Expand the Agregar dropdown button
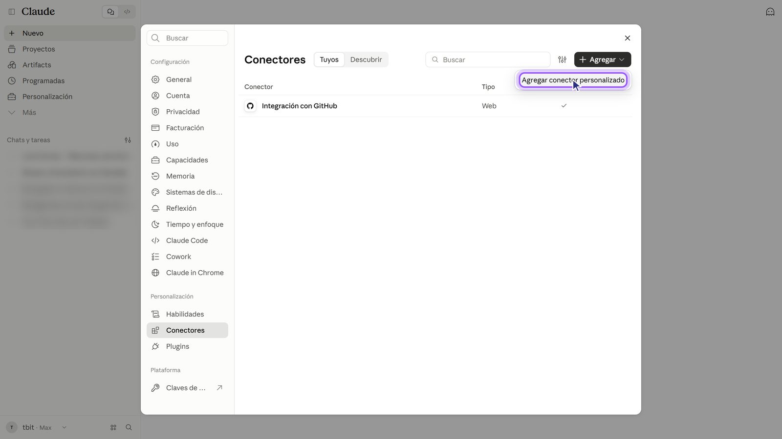782x439 pixels. [x=603, y=60]
